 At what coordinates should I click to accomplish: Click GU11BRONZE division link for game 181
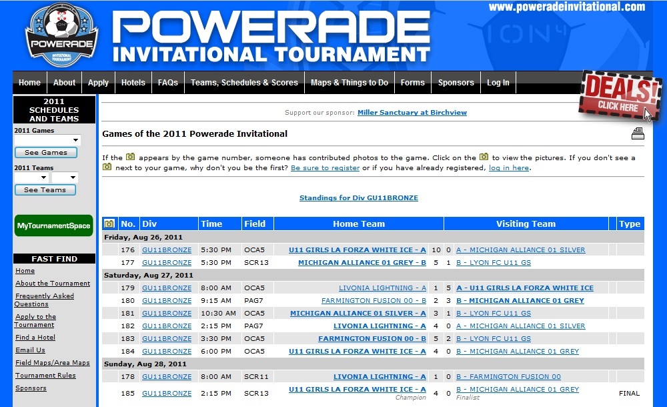coord(167,314)
